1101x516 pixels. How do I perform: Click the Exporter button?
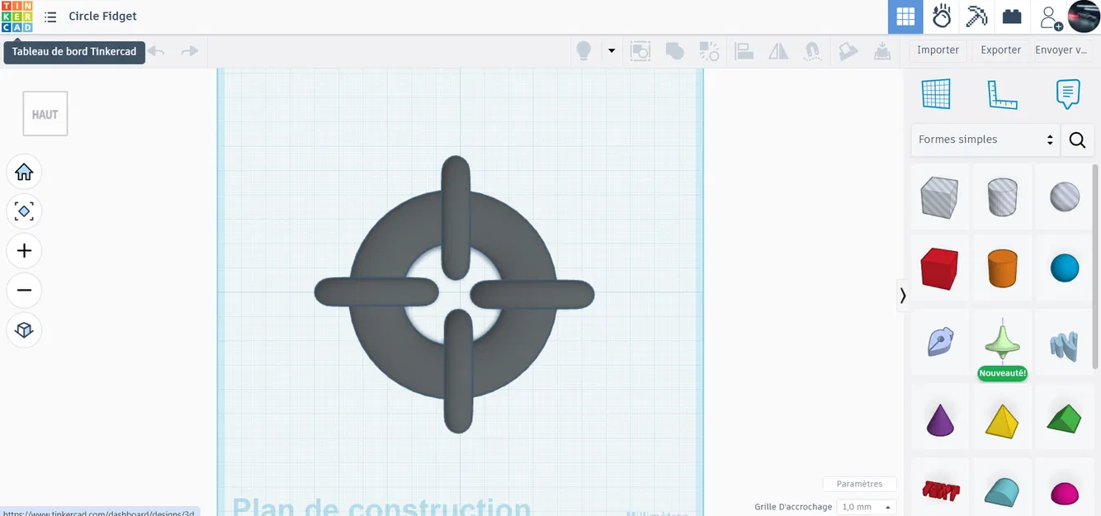[x=1001, y=50]
